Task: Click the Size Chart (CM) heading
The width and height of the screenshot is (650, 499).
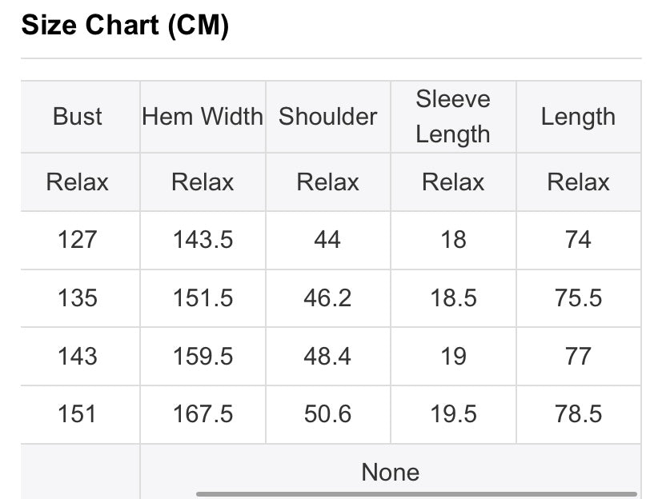Action: 125,26
